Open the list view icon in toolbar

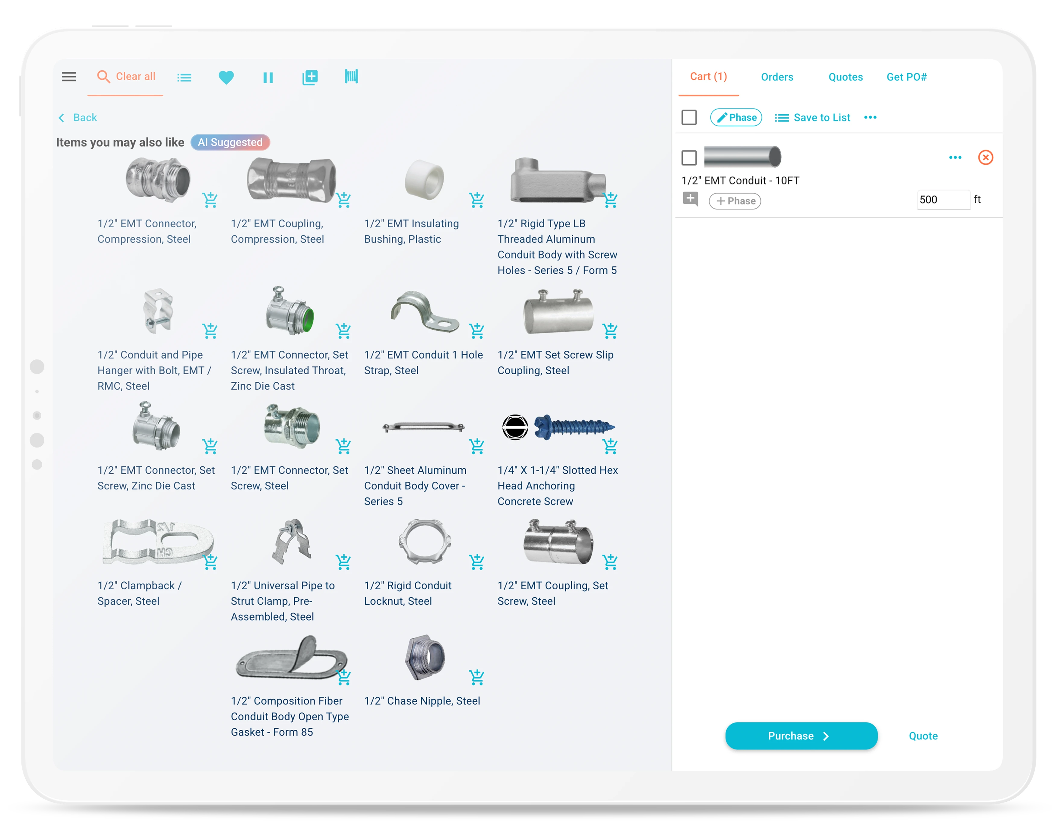(184, 78)
